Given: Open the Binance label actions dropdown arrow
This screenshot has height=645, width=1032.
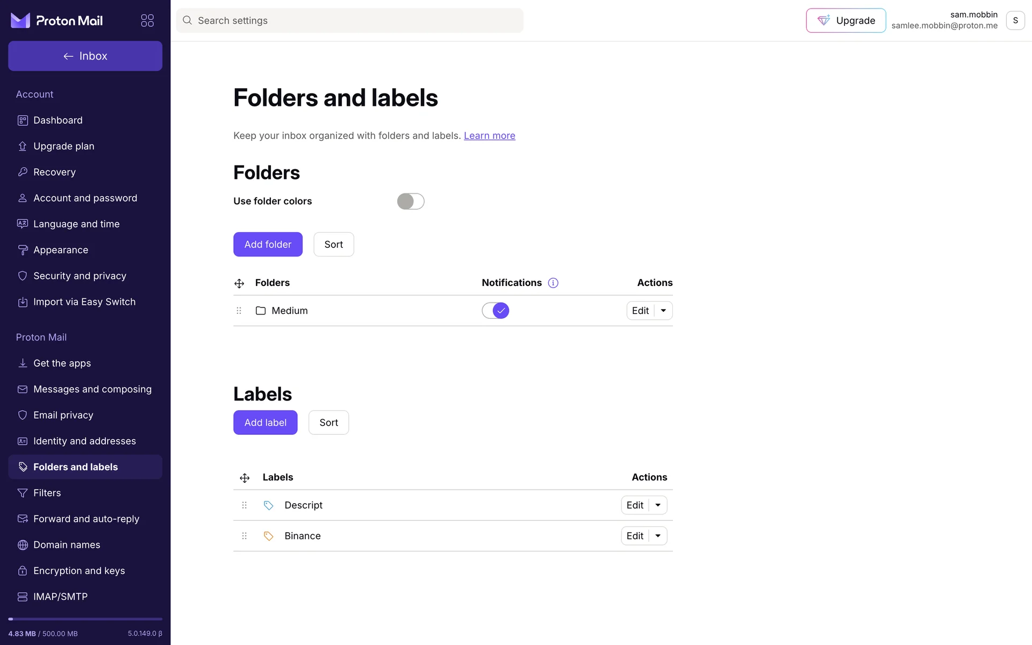Looking at the screenshot, I should pos(658,536).
